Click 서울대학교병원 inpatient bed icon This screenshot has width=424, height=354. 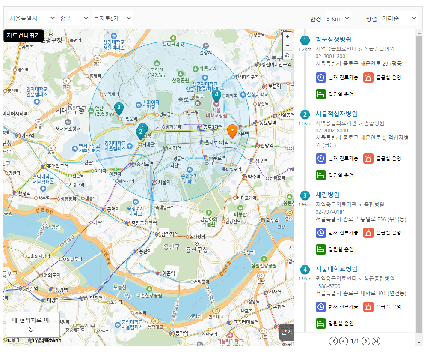click(x=321, y=324)
